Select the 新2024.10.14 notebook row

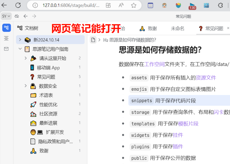point(50,40)
